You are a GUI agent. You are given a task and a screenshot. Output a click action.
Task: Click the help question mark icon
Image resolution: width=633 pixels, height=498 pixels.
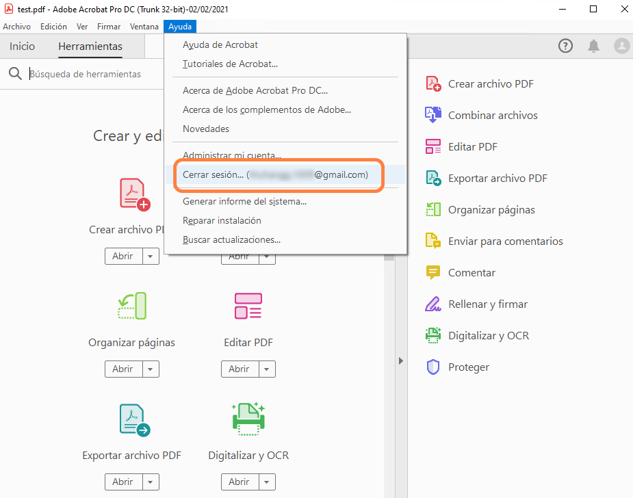click(x=565, y=46)
